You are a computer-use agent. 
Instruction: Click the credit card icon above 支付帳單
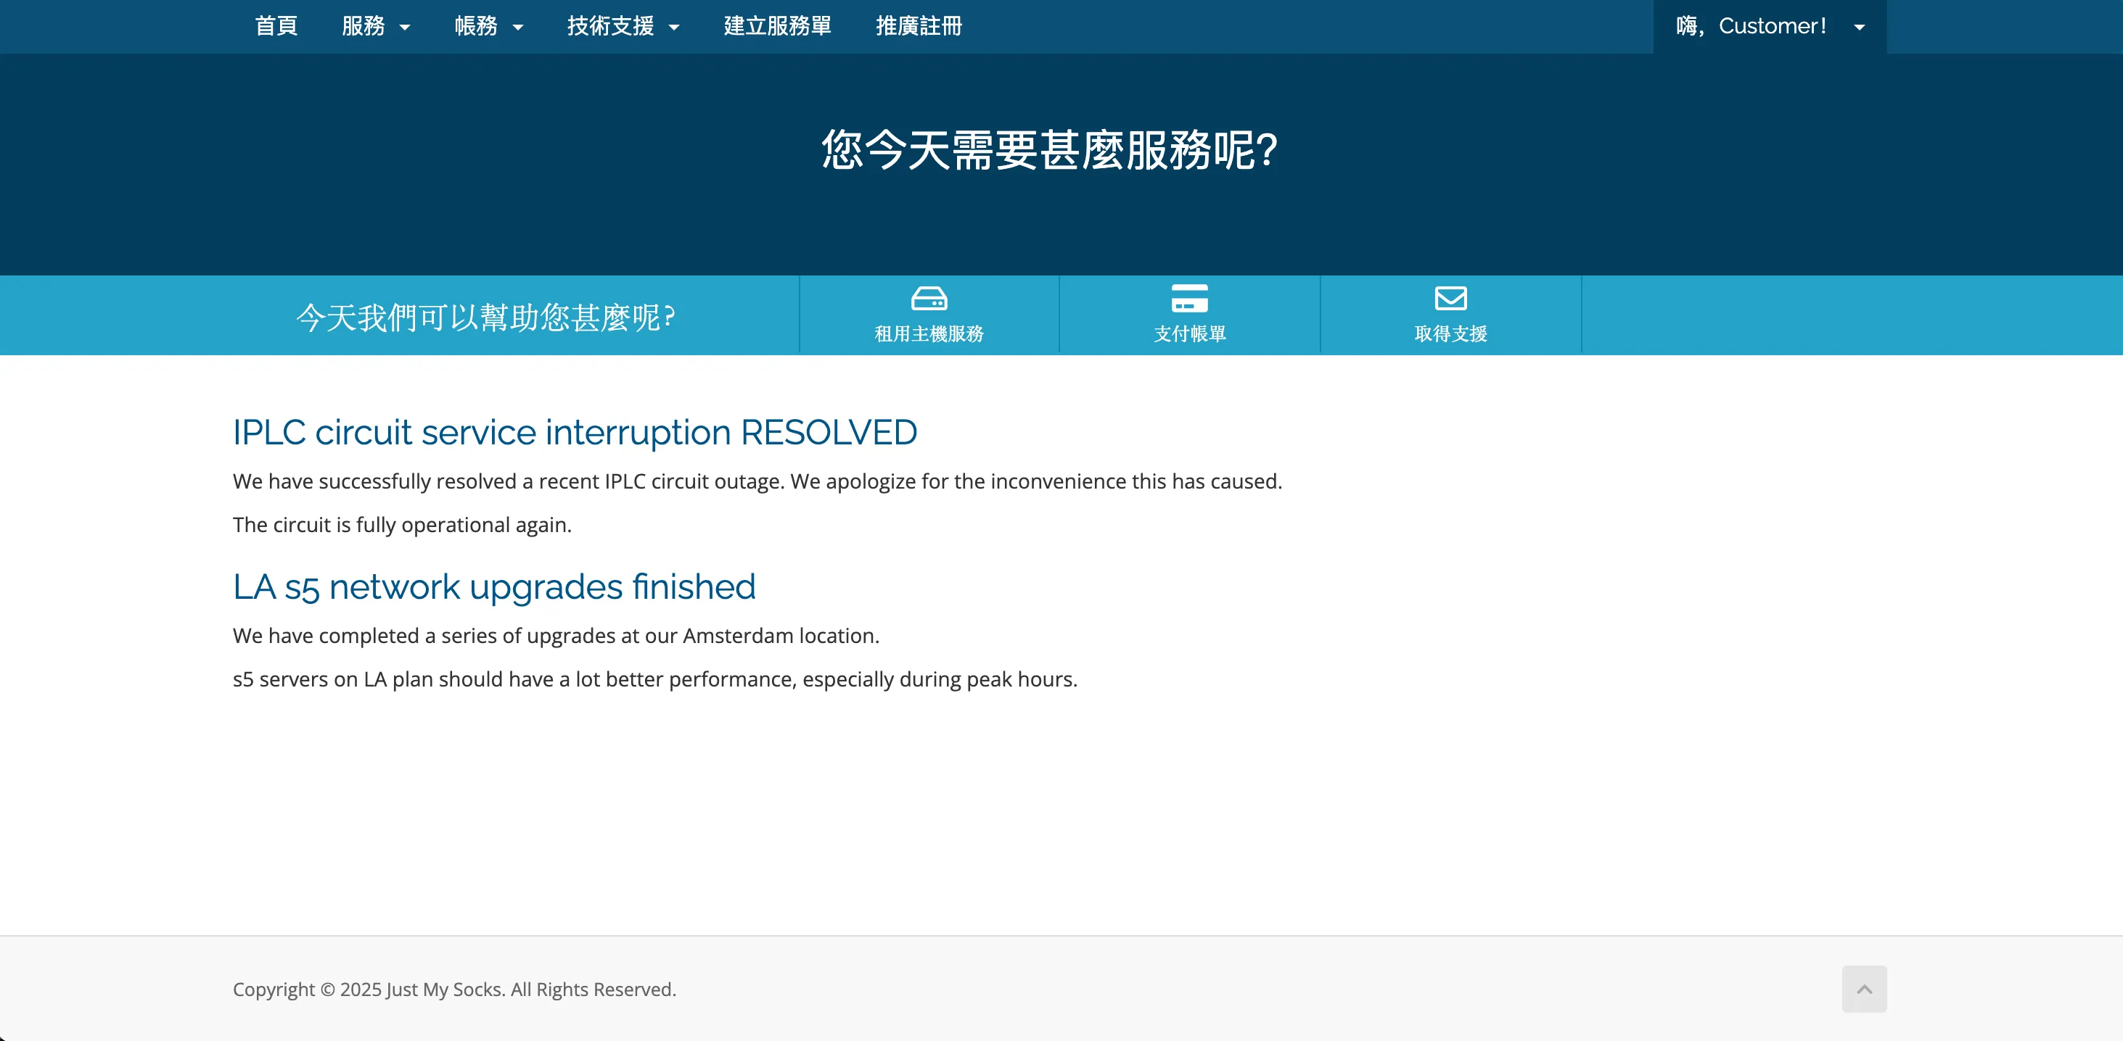point(1189,298)
